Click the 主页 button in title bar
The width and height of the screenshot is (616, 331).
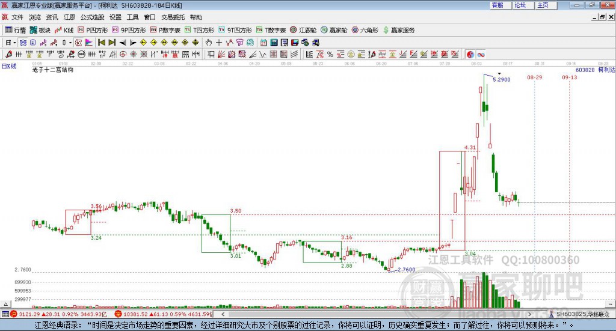coord(546,5)
